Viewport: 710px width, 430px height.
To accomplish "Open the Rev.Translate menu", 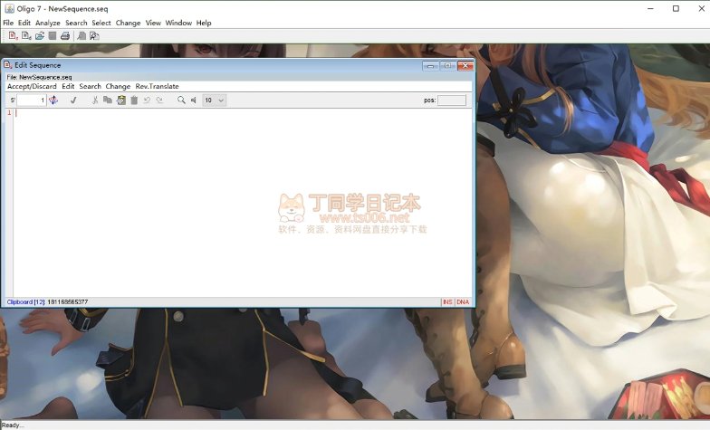I will coord(158,86).
